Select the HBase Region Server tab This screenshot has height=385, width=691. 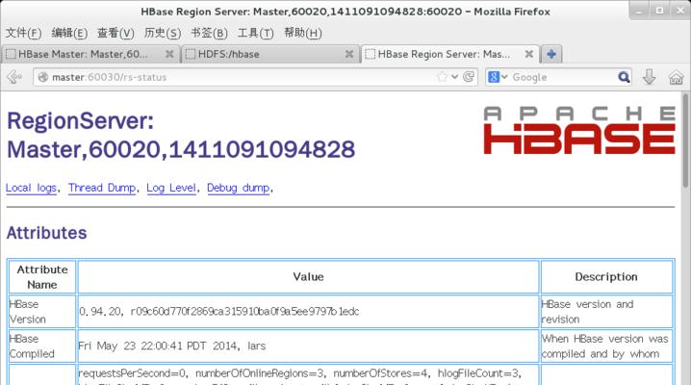[450, 54]
